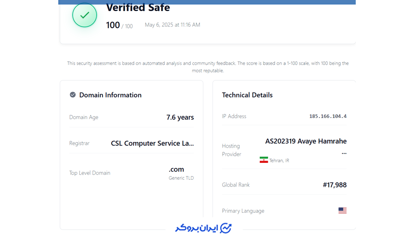Click the green Verified Safe checkmark icon
The image size is (414, 239).
pos(85,15)
